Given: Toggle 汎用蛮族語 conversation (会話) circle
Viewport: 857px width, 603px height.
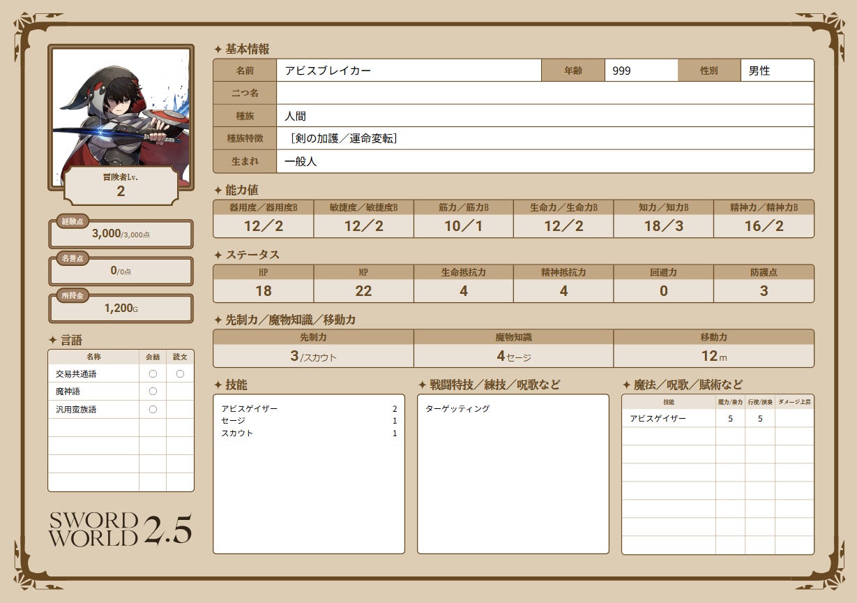Looking at the screenshot, I should (x=153, y=410).
